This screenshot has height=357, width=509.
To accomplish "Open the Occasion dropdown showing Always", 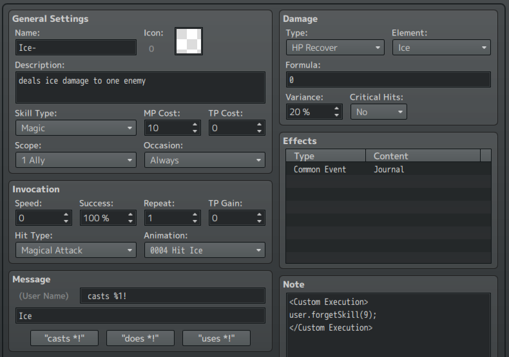I will [205, 160].
